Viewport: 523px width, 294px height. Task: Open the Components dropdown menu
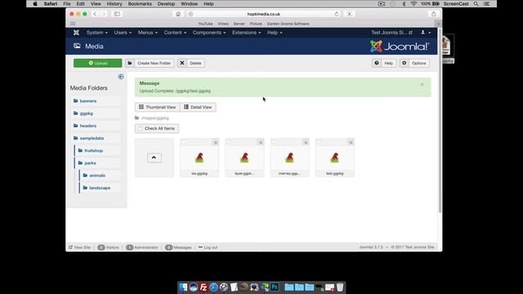click(209, 33)
